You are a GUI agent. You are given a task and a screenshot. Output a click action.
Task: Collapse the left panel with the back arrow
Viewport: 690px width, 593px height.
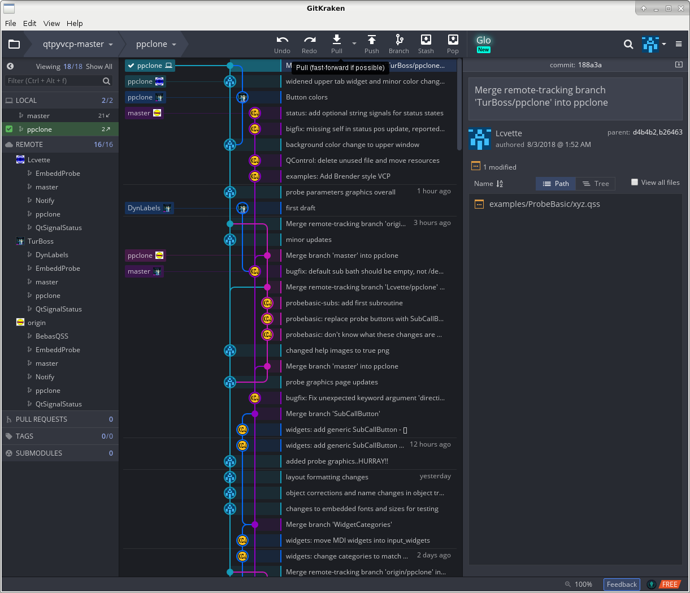[x=10, y=66]
